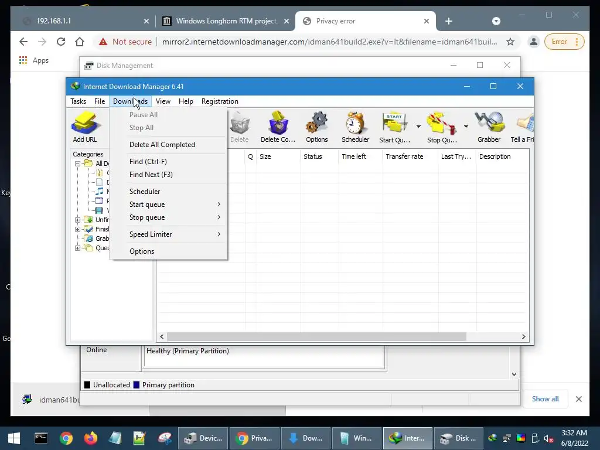Expand the Start queue submenu

click(168, 204)
